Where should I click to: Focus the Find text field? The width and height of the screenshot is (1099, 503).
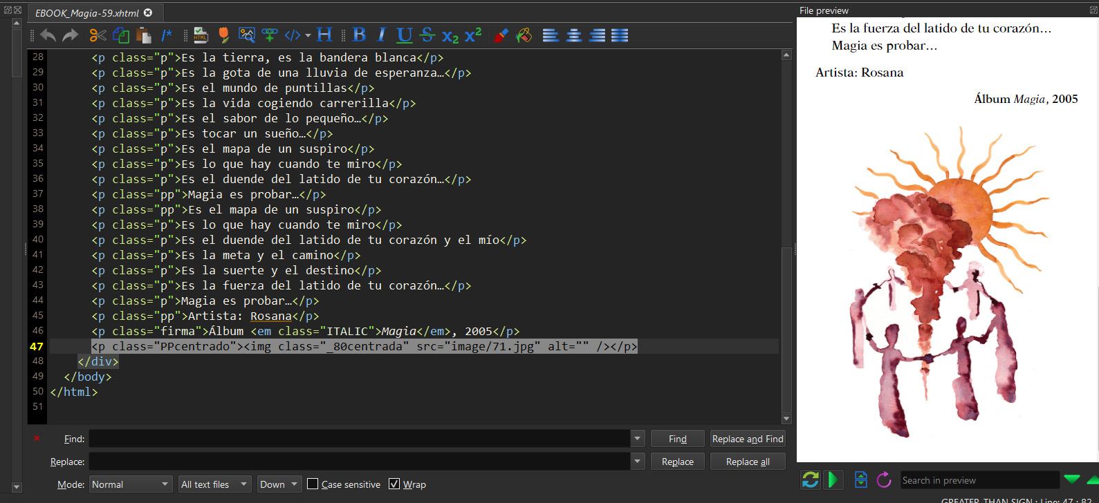click(360, 439)
